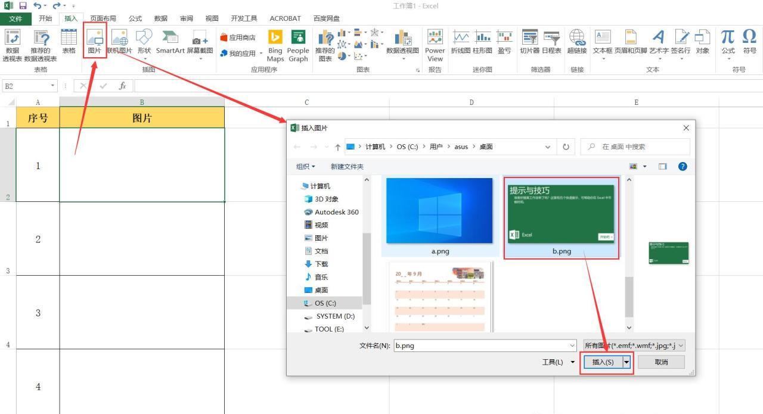Image resolution: width=763 pixels, height=414 pixels.
Task: Launch People Graph app
Action: coord(298,45)
